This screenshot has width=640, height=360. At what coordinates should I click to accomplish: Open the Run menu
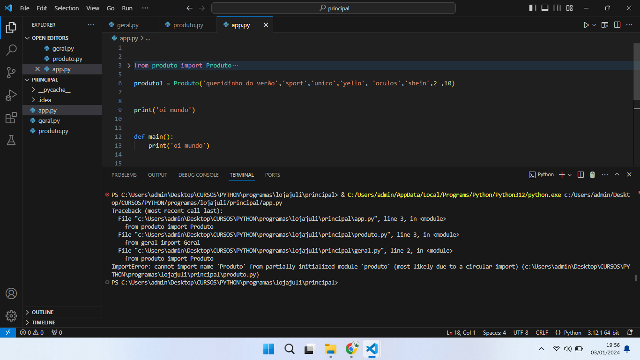click(x=127, y=8)
